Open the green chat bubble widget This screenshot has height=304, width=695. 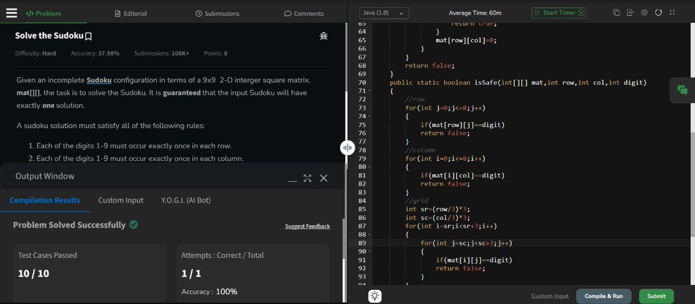(682, 90)
